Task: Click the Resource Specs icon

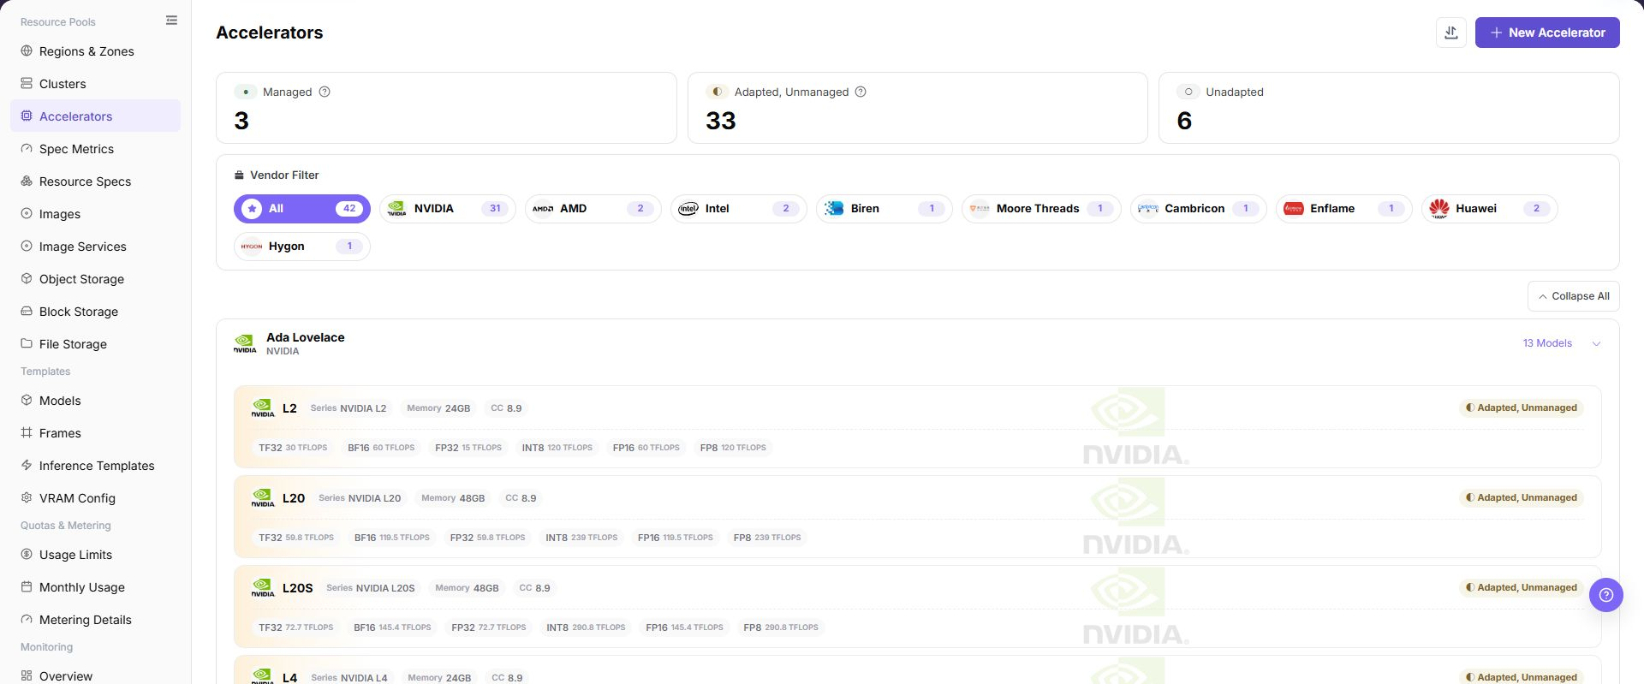Action: 27,181
